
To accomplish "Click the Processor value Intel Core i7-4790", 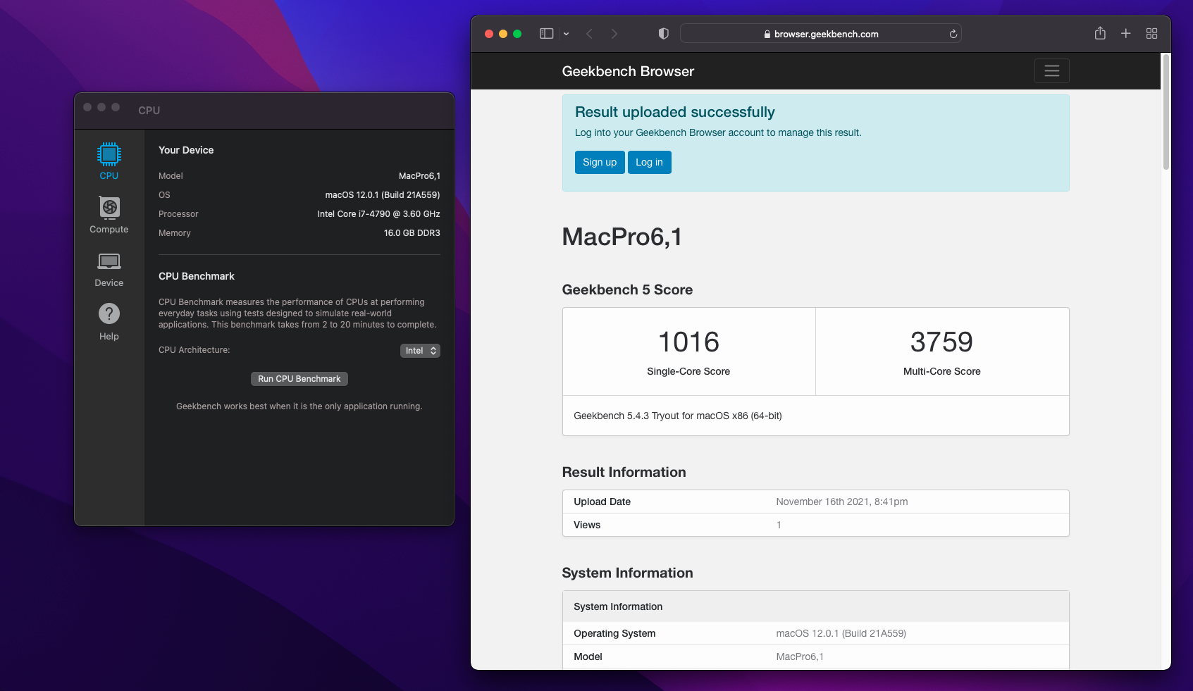I will pos(378,214).
